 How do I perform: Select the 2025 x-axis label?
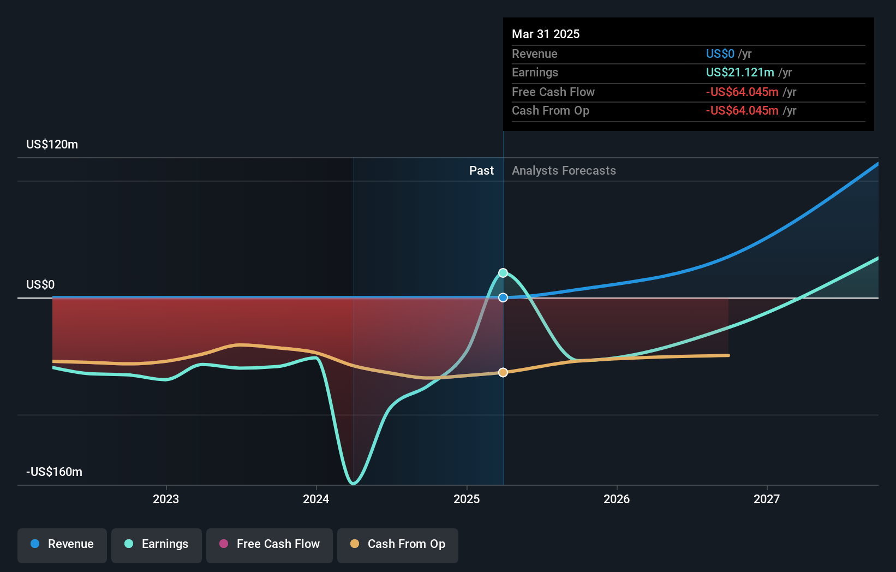467,499
